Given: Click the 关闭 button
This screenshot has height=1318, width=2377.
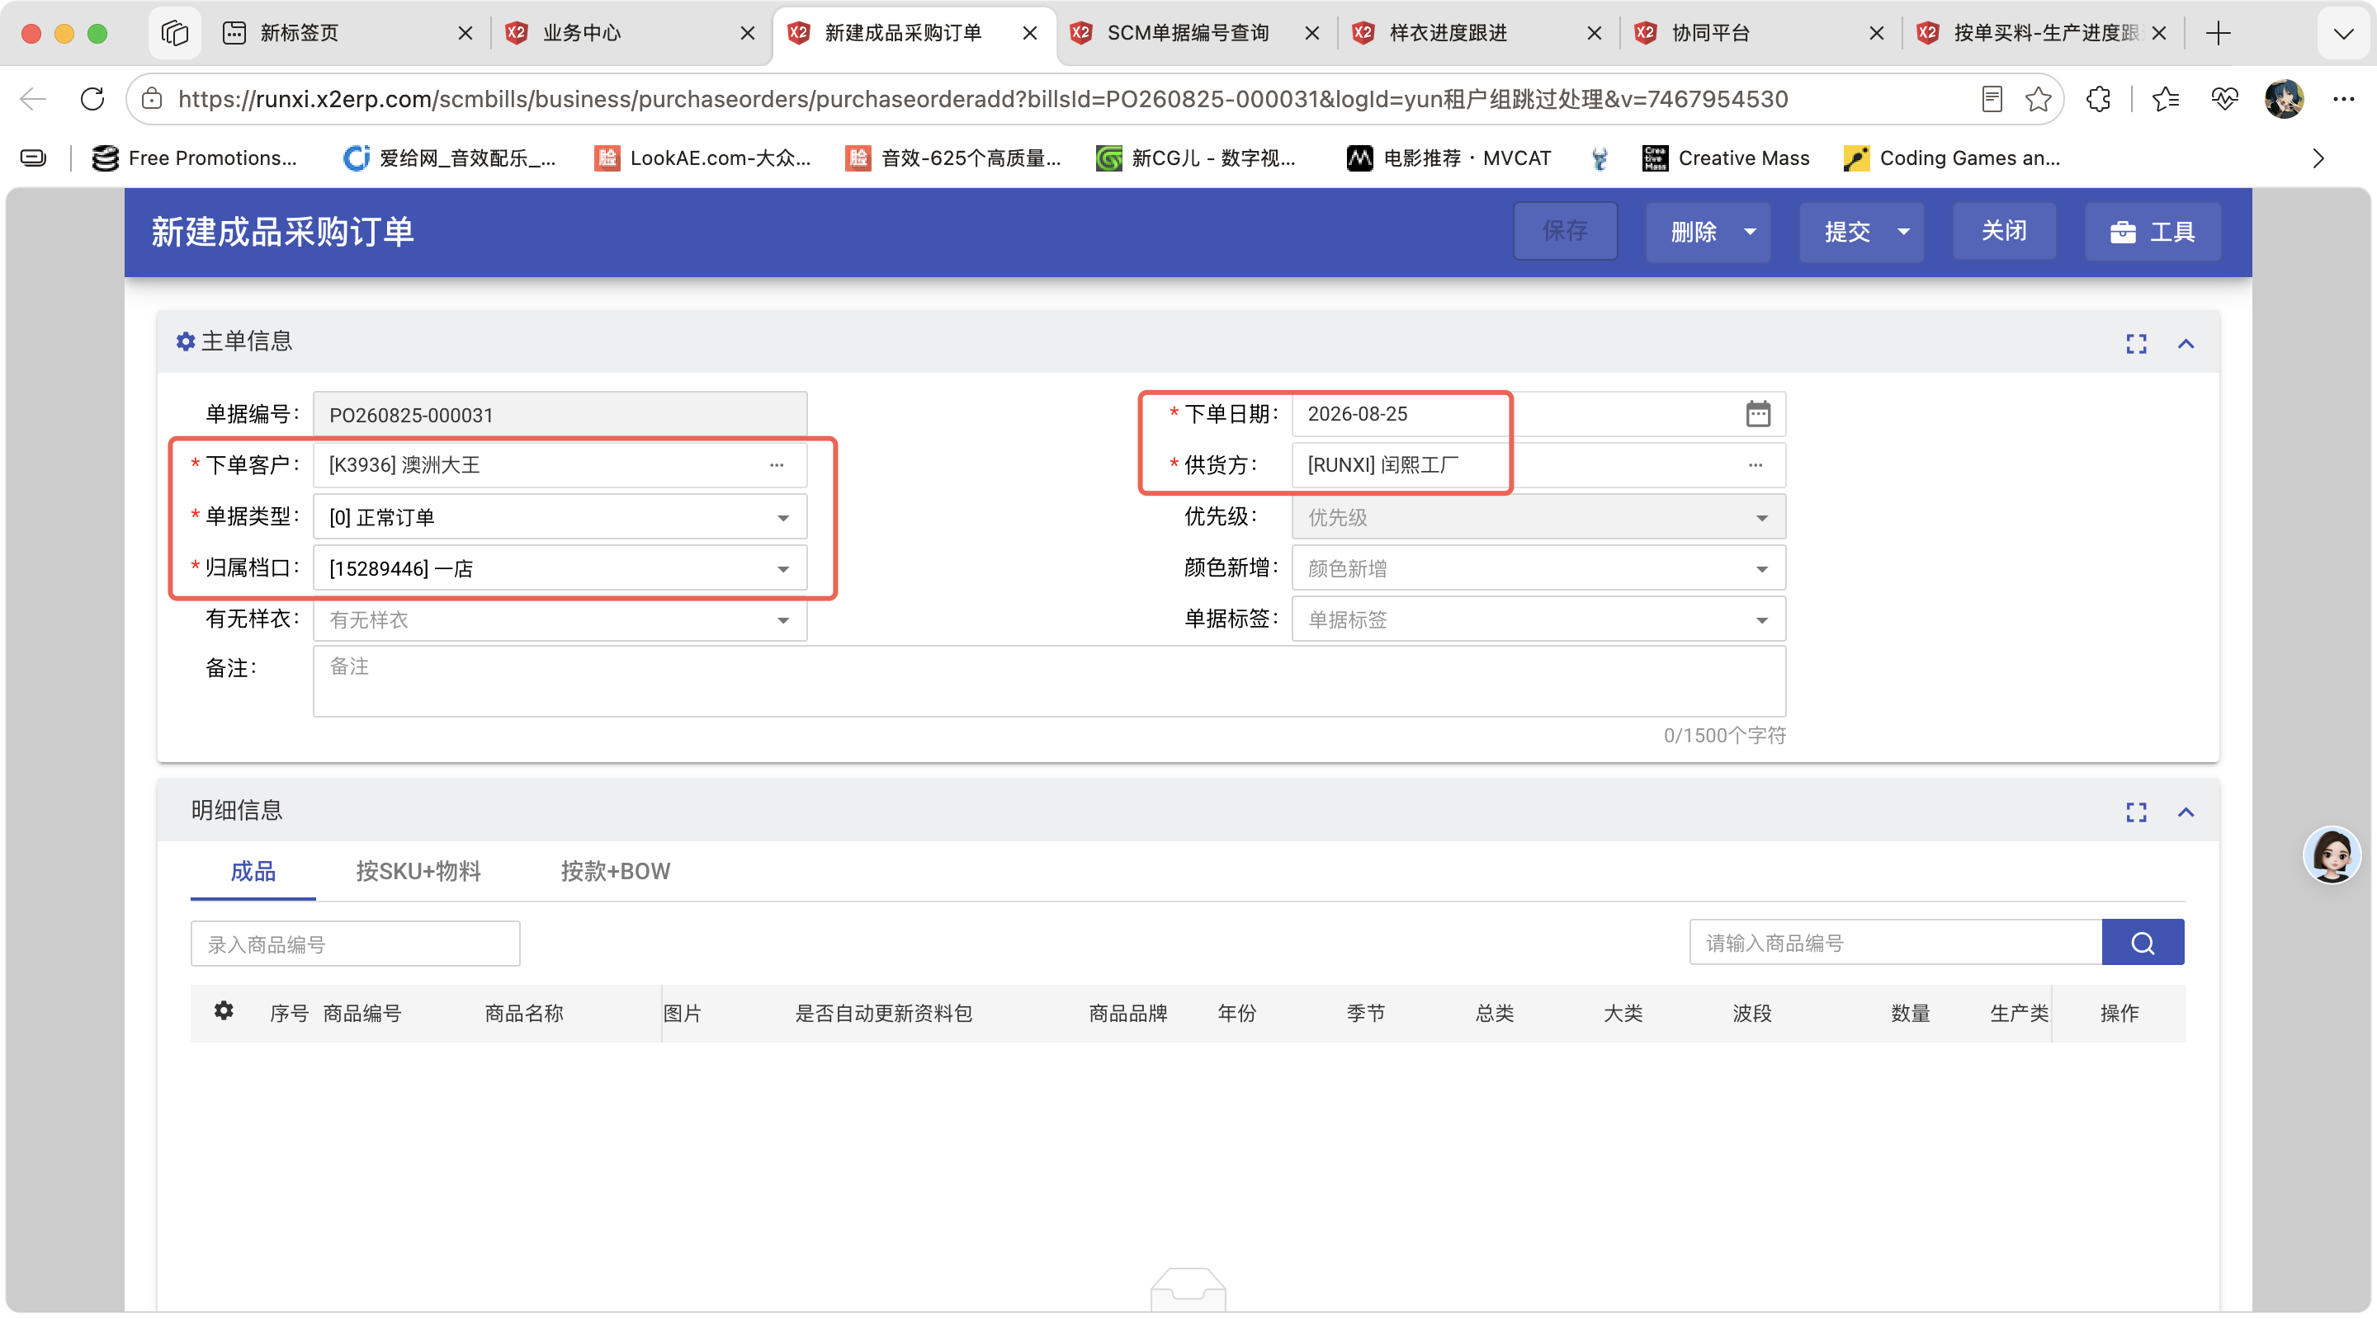Looking at the screenshot, I should (2004, 231).
